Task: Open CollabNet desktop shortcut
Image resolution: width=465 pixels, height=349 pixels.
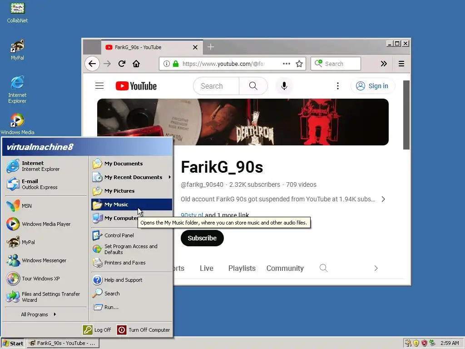Action: [17, 12]
